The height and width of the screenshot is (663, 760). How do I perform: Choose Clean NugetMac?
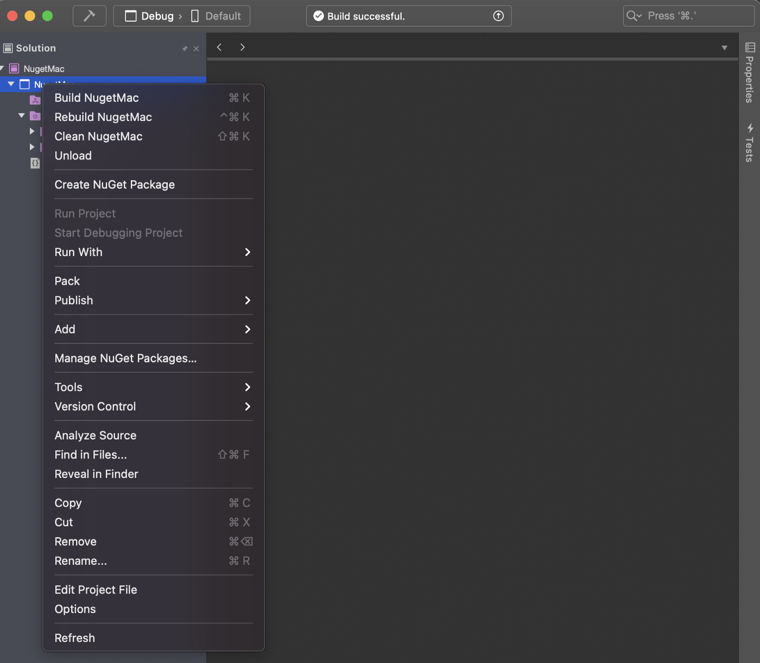click(x=154, y=136)
